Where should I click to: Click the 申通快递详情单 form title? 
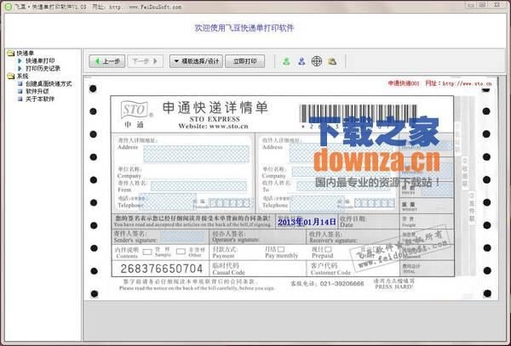click(215, 108)
